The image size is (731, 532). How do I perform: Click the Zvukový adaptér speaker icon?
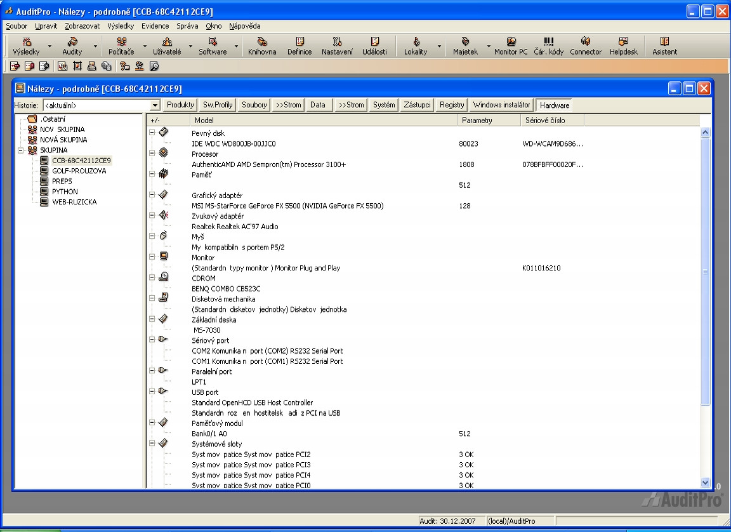163,215
